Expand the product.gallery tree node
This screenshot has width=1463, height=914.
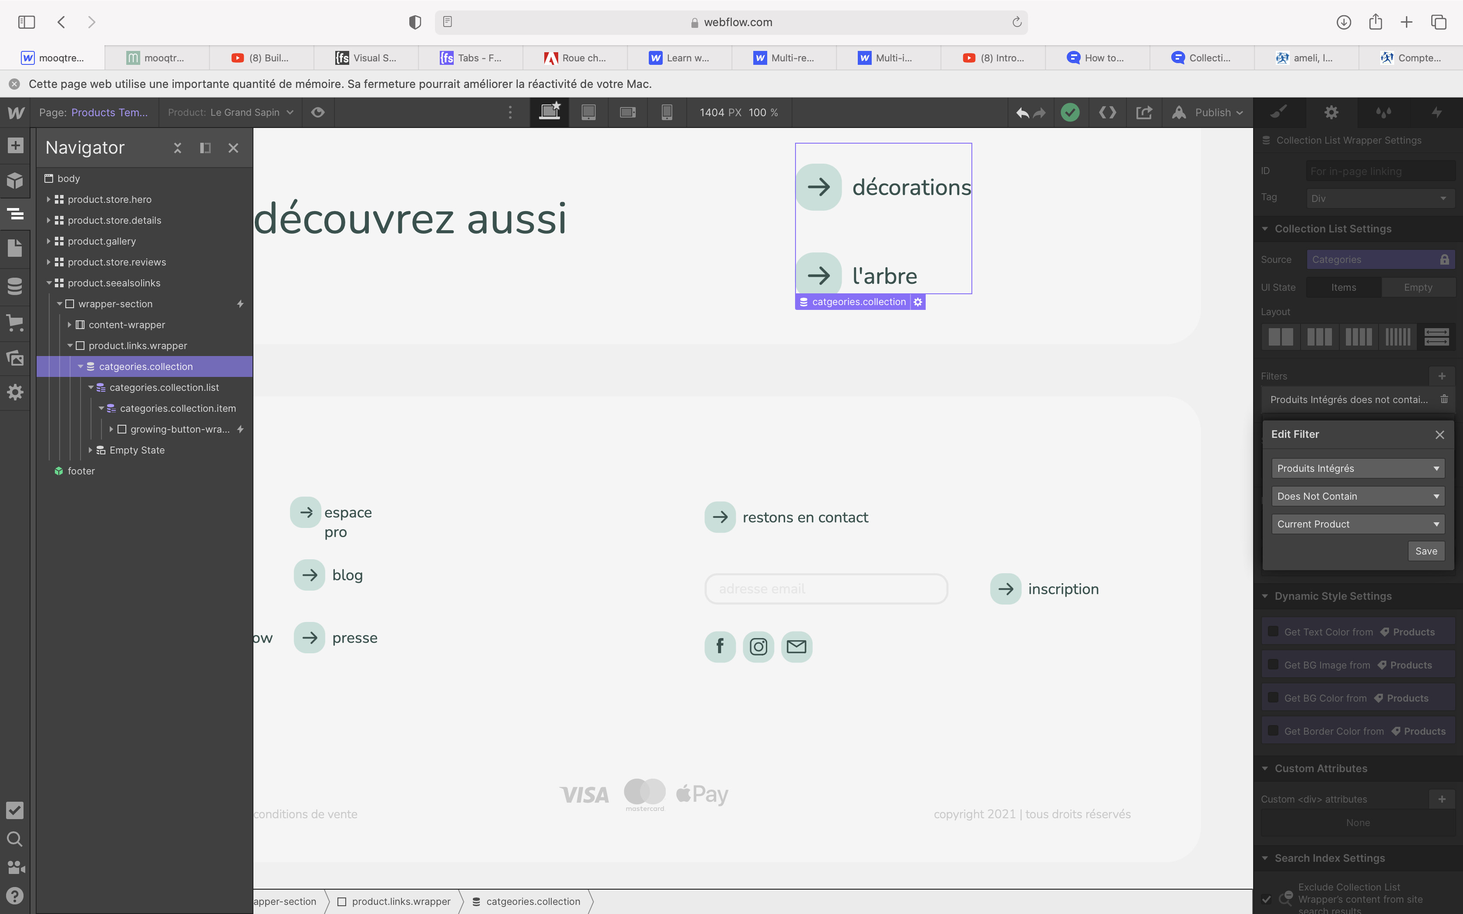[x=49, y=241]
